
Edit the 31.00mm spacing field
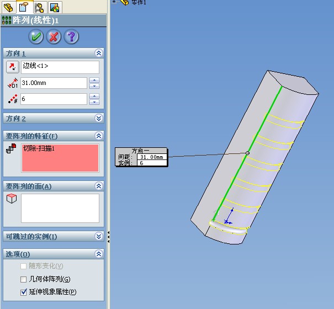point(54,83)
